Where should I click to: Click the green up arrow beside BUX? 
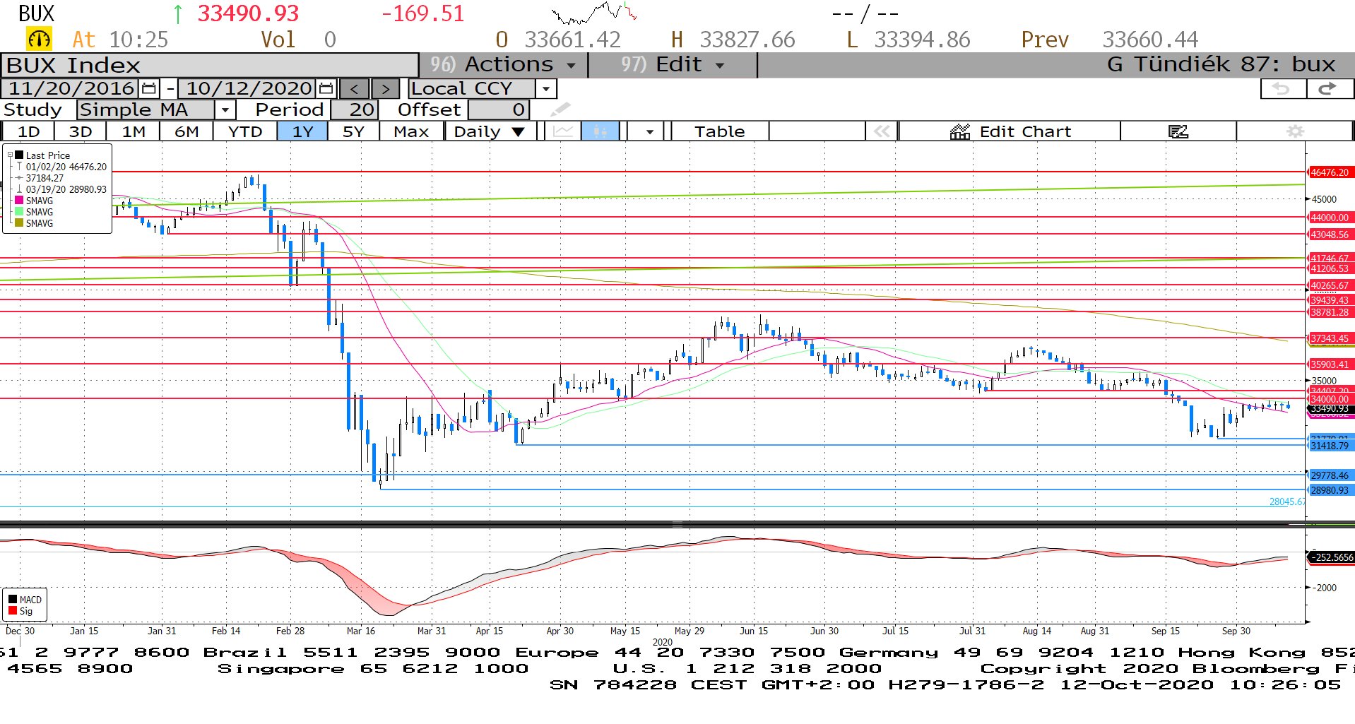(177, 13)
